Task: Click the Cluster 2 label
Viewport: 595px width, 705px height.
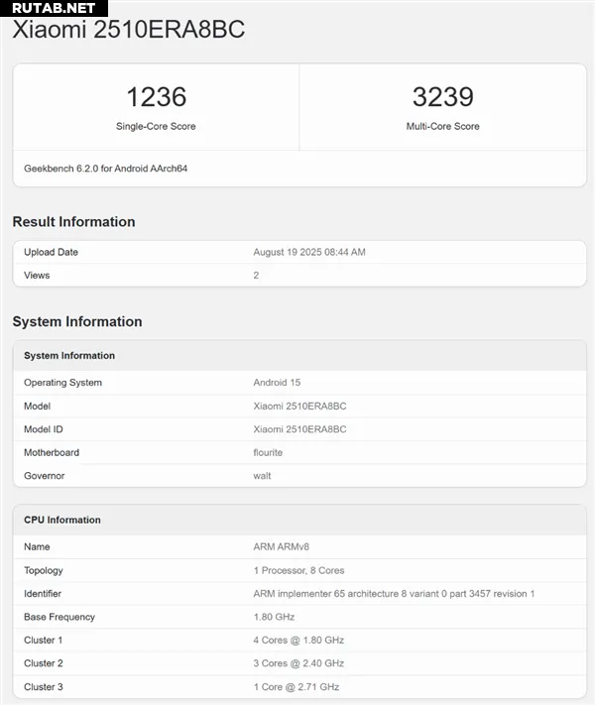Action: 44,663
